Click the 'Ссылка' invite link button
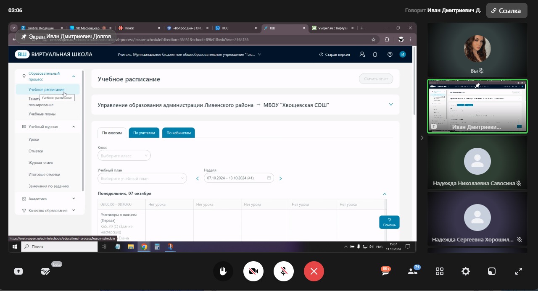 click(x=506, y=10)
